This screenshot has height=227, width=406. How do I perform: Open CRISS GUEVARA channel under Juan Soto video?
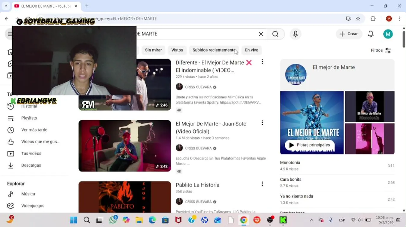point(198,148)
